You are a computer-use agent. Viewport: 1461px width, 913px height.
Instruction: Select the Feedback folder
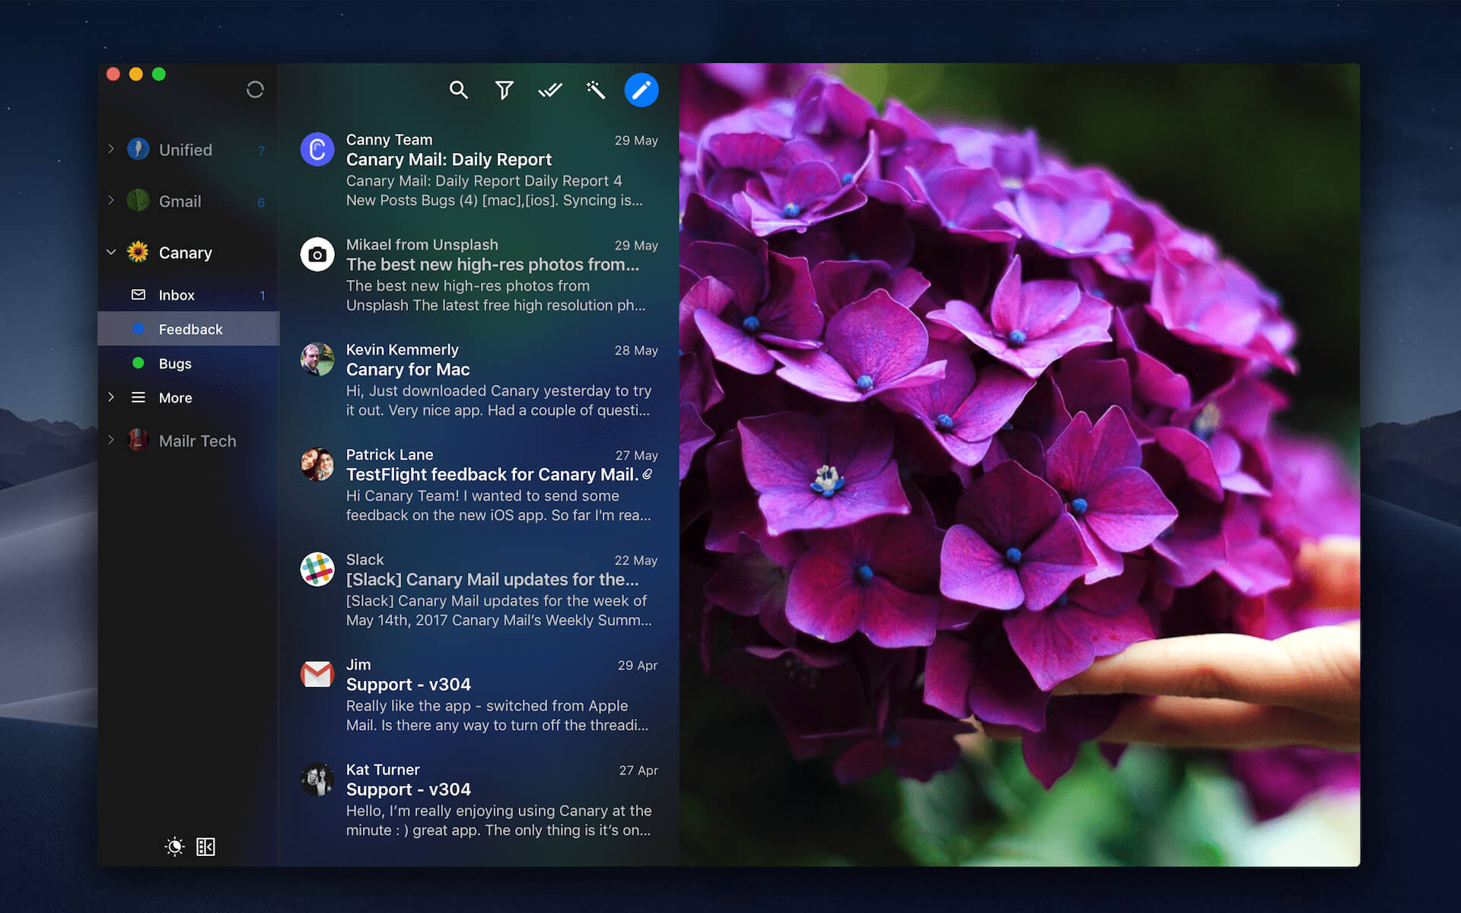(x=189, y=329)
